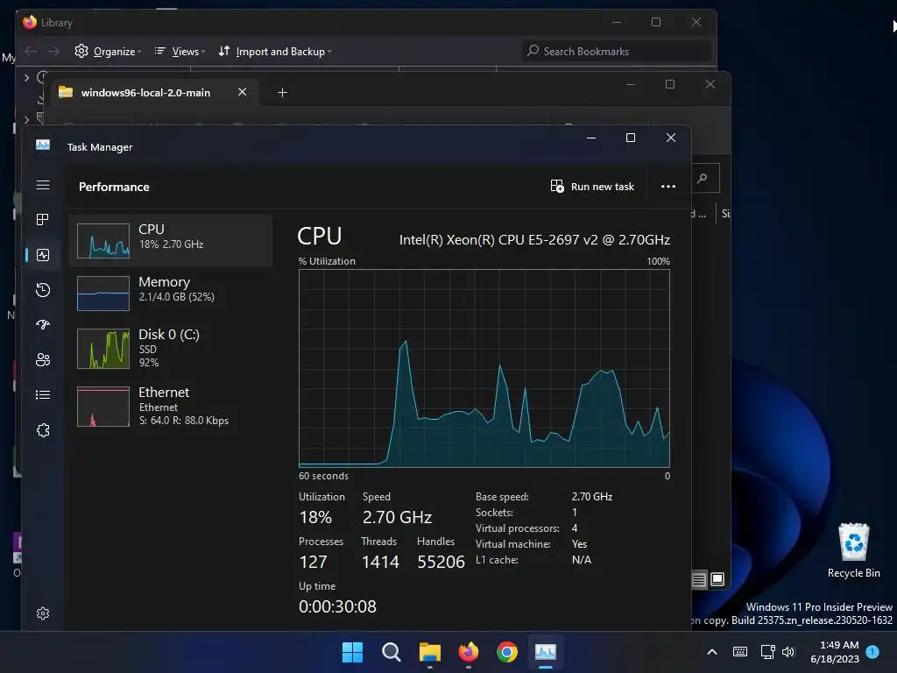Select the Performance page icon in sidebar
This screenshot has height=673, width=897.
coord(43,255)
